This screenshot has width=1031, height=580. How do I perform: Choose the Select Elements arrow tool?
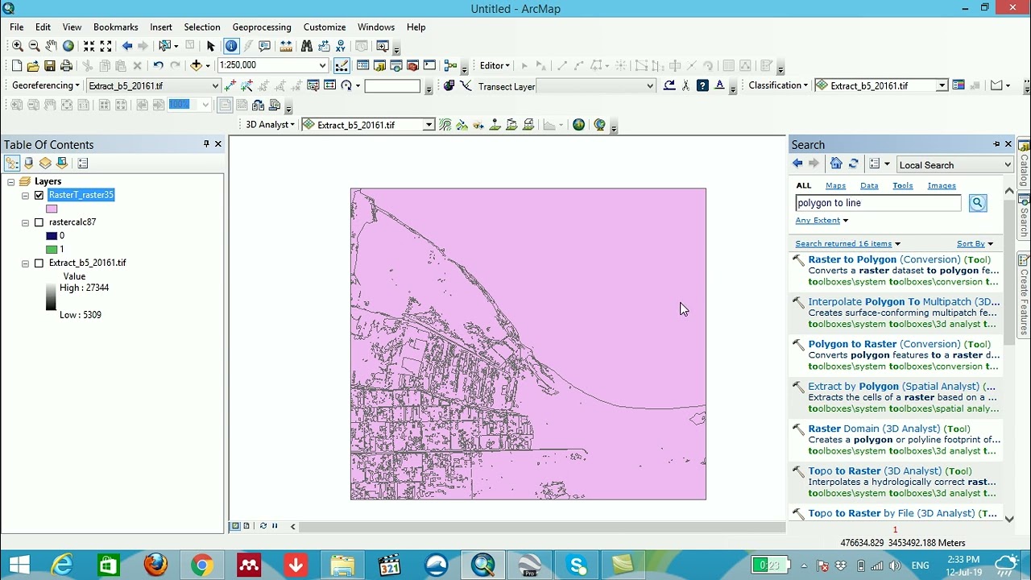211,46
